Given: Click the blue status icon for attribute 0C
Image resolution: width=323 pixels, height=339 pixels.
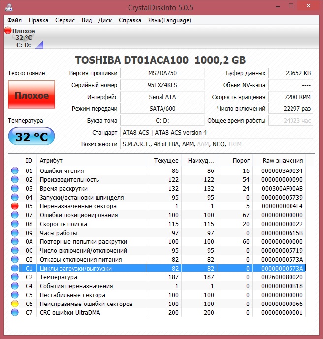Looking at the screenshot, I should tap(15, 250).
